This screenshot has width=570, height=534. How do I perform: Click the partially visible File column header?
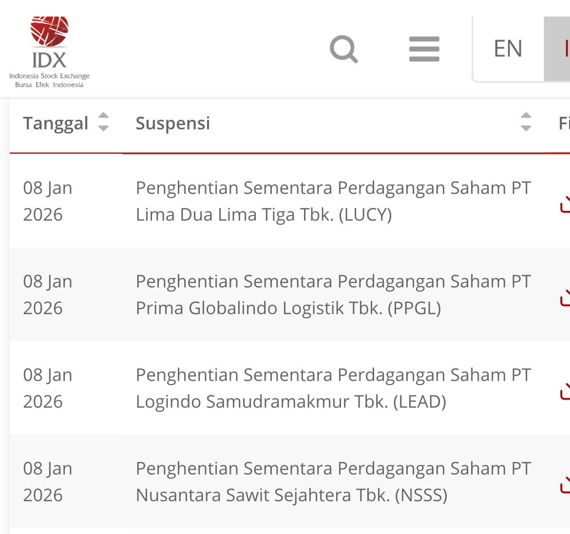[x=564, y=123]
